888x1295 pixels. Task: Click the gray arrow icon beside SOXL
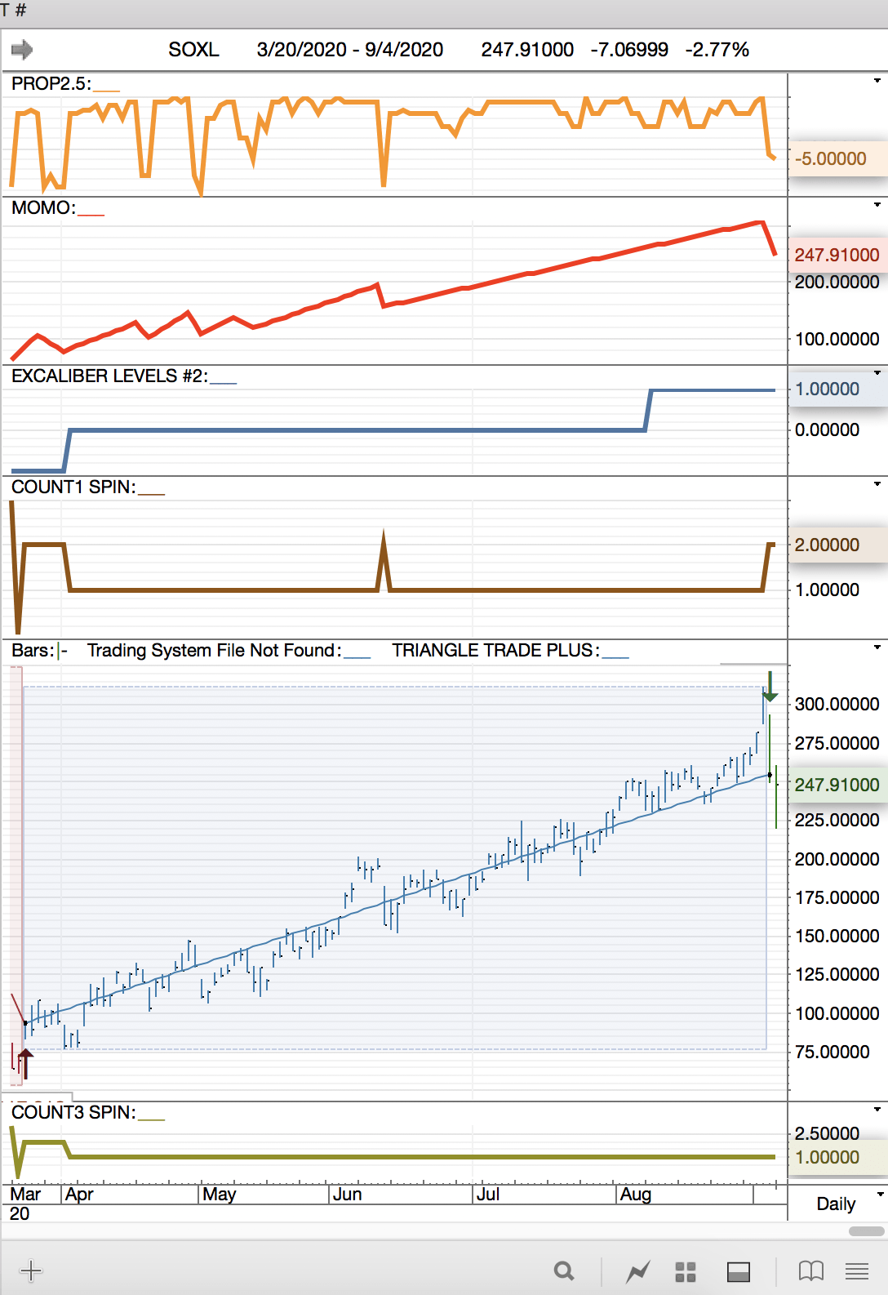[22, 50]
